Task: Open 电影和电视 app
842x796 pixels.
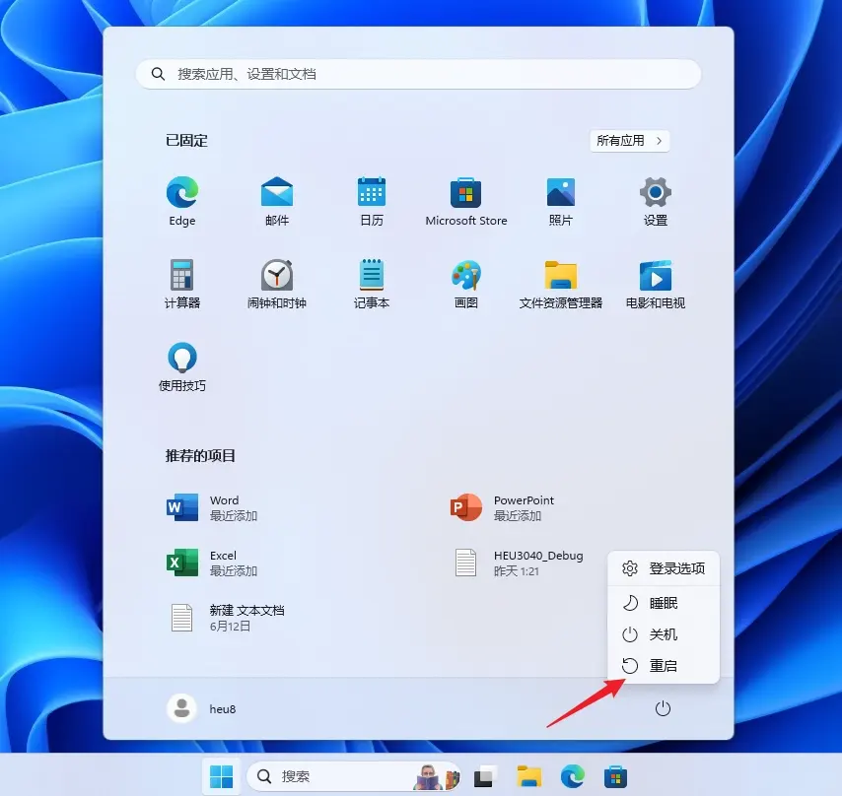Action: 655,284
